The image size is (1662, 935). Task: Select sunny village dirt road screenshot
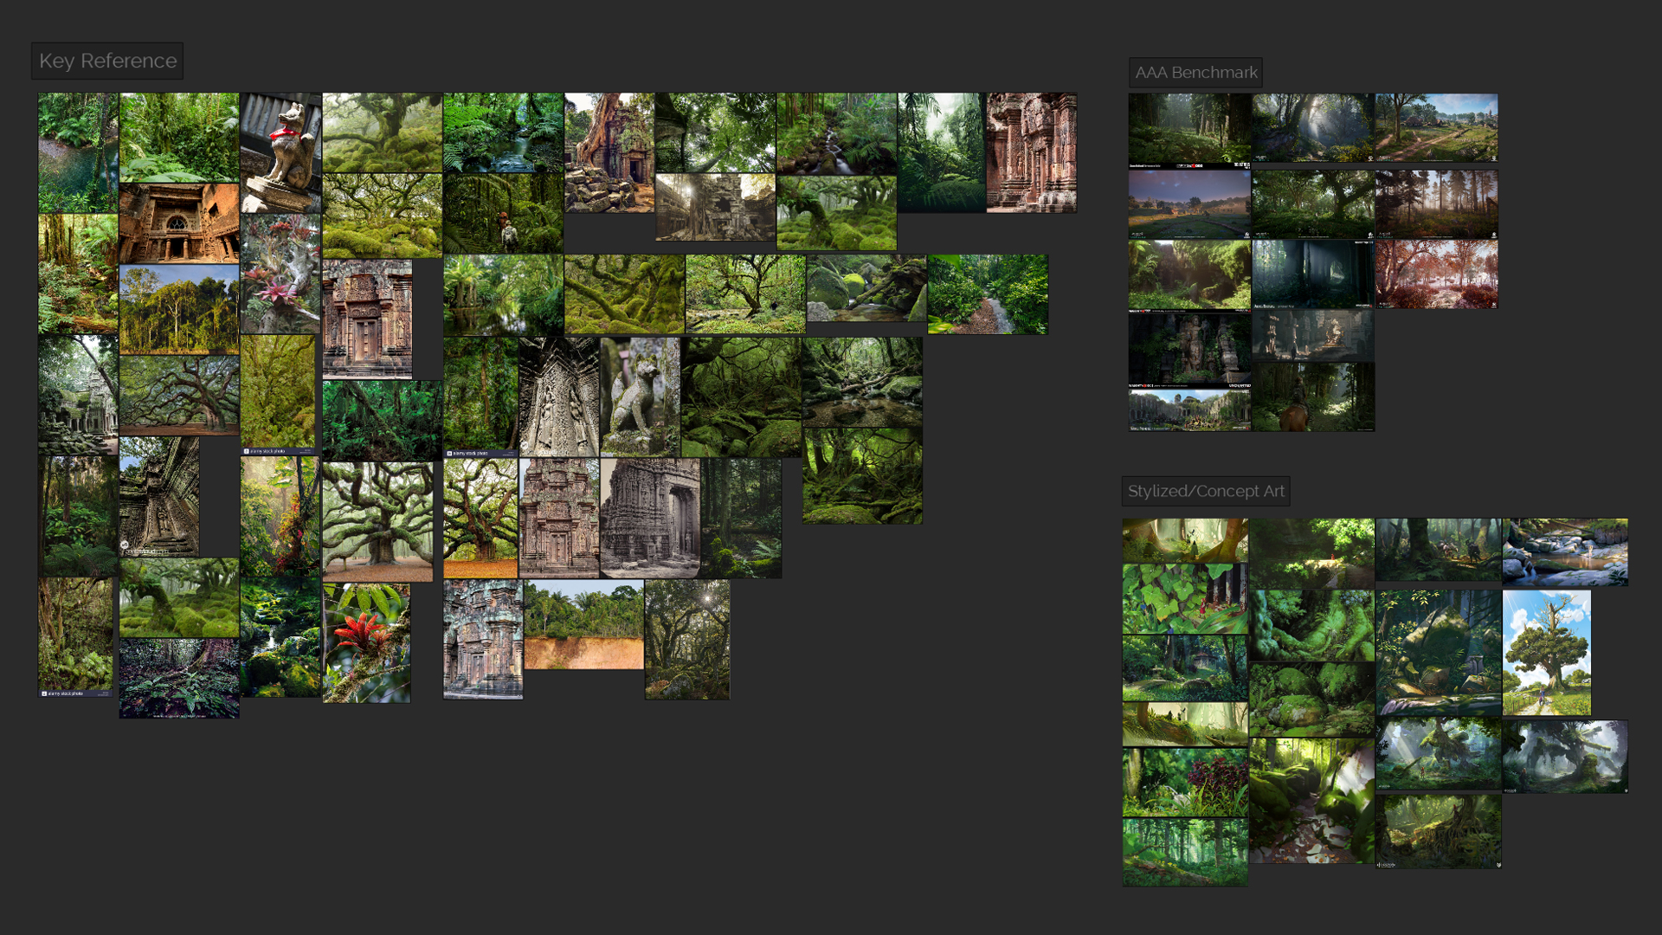click(x=1436, y=127)
